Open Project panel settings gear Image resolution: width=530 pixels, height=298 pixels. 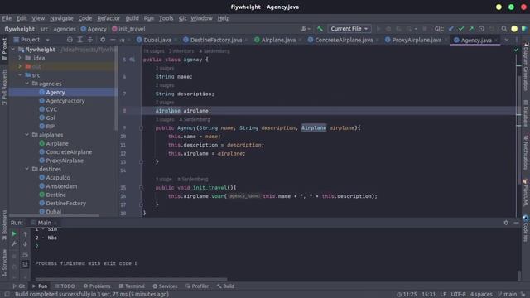click(103, 40)
